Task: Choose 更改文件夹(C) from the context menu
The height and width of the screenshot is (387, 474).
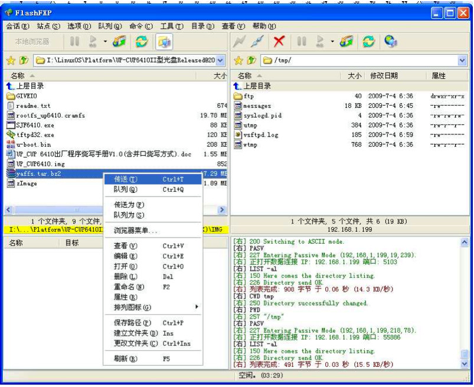Action: point(153,343)
